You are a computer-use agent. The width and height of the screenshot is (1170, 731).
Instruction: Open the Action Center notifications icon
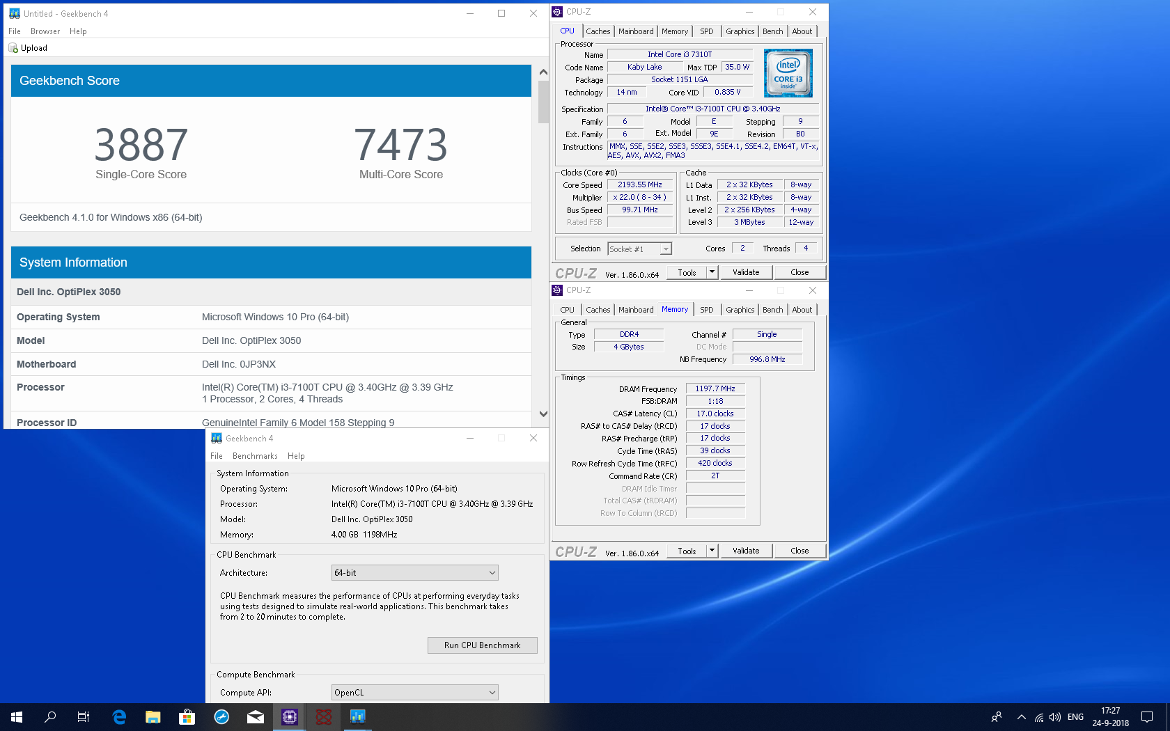[1147, 717]
